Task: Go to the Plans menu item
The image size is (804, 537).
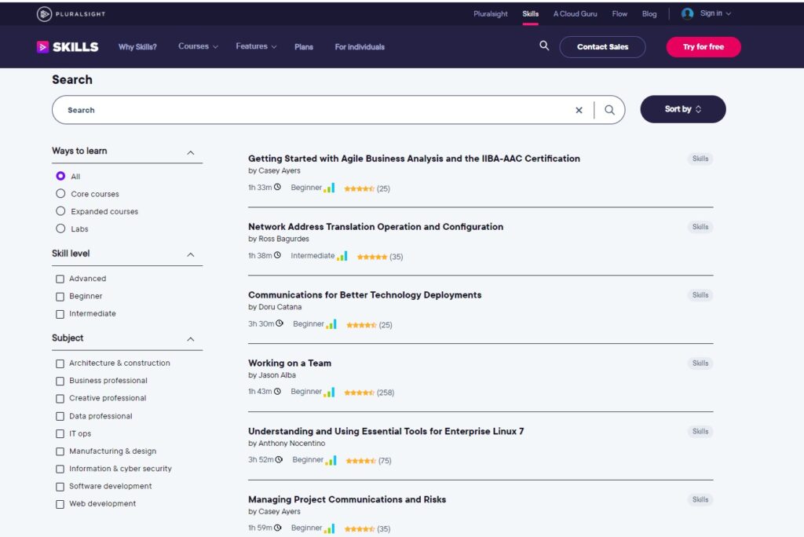Action: (x=303, y=47)
